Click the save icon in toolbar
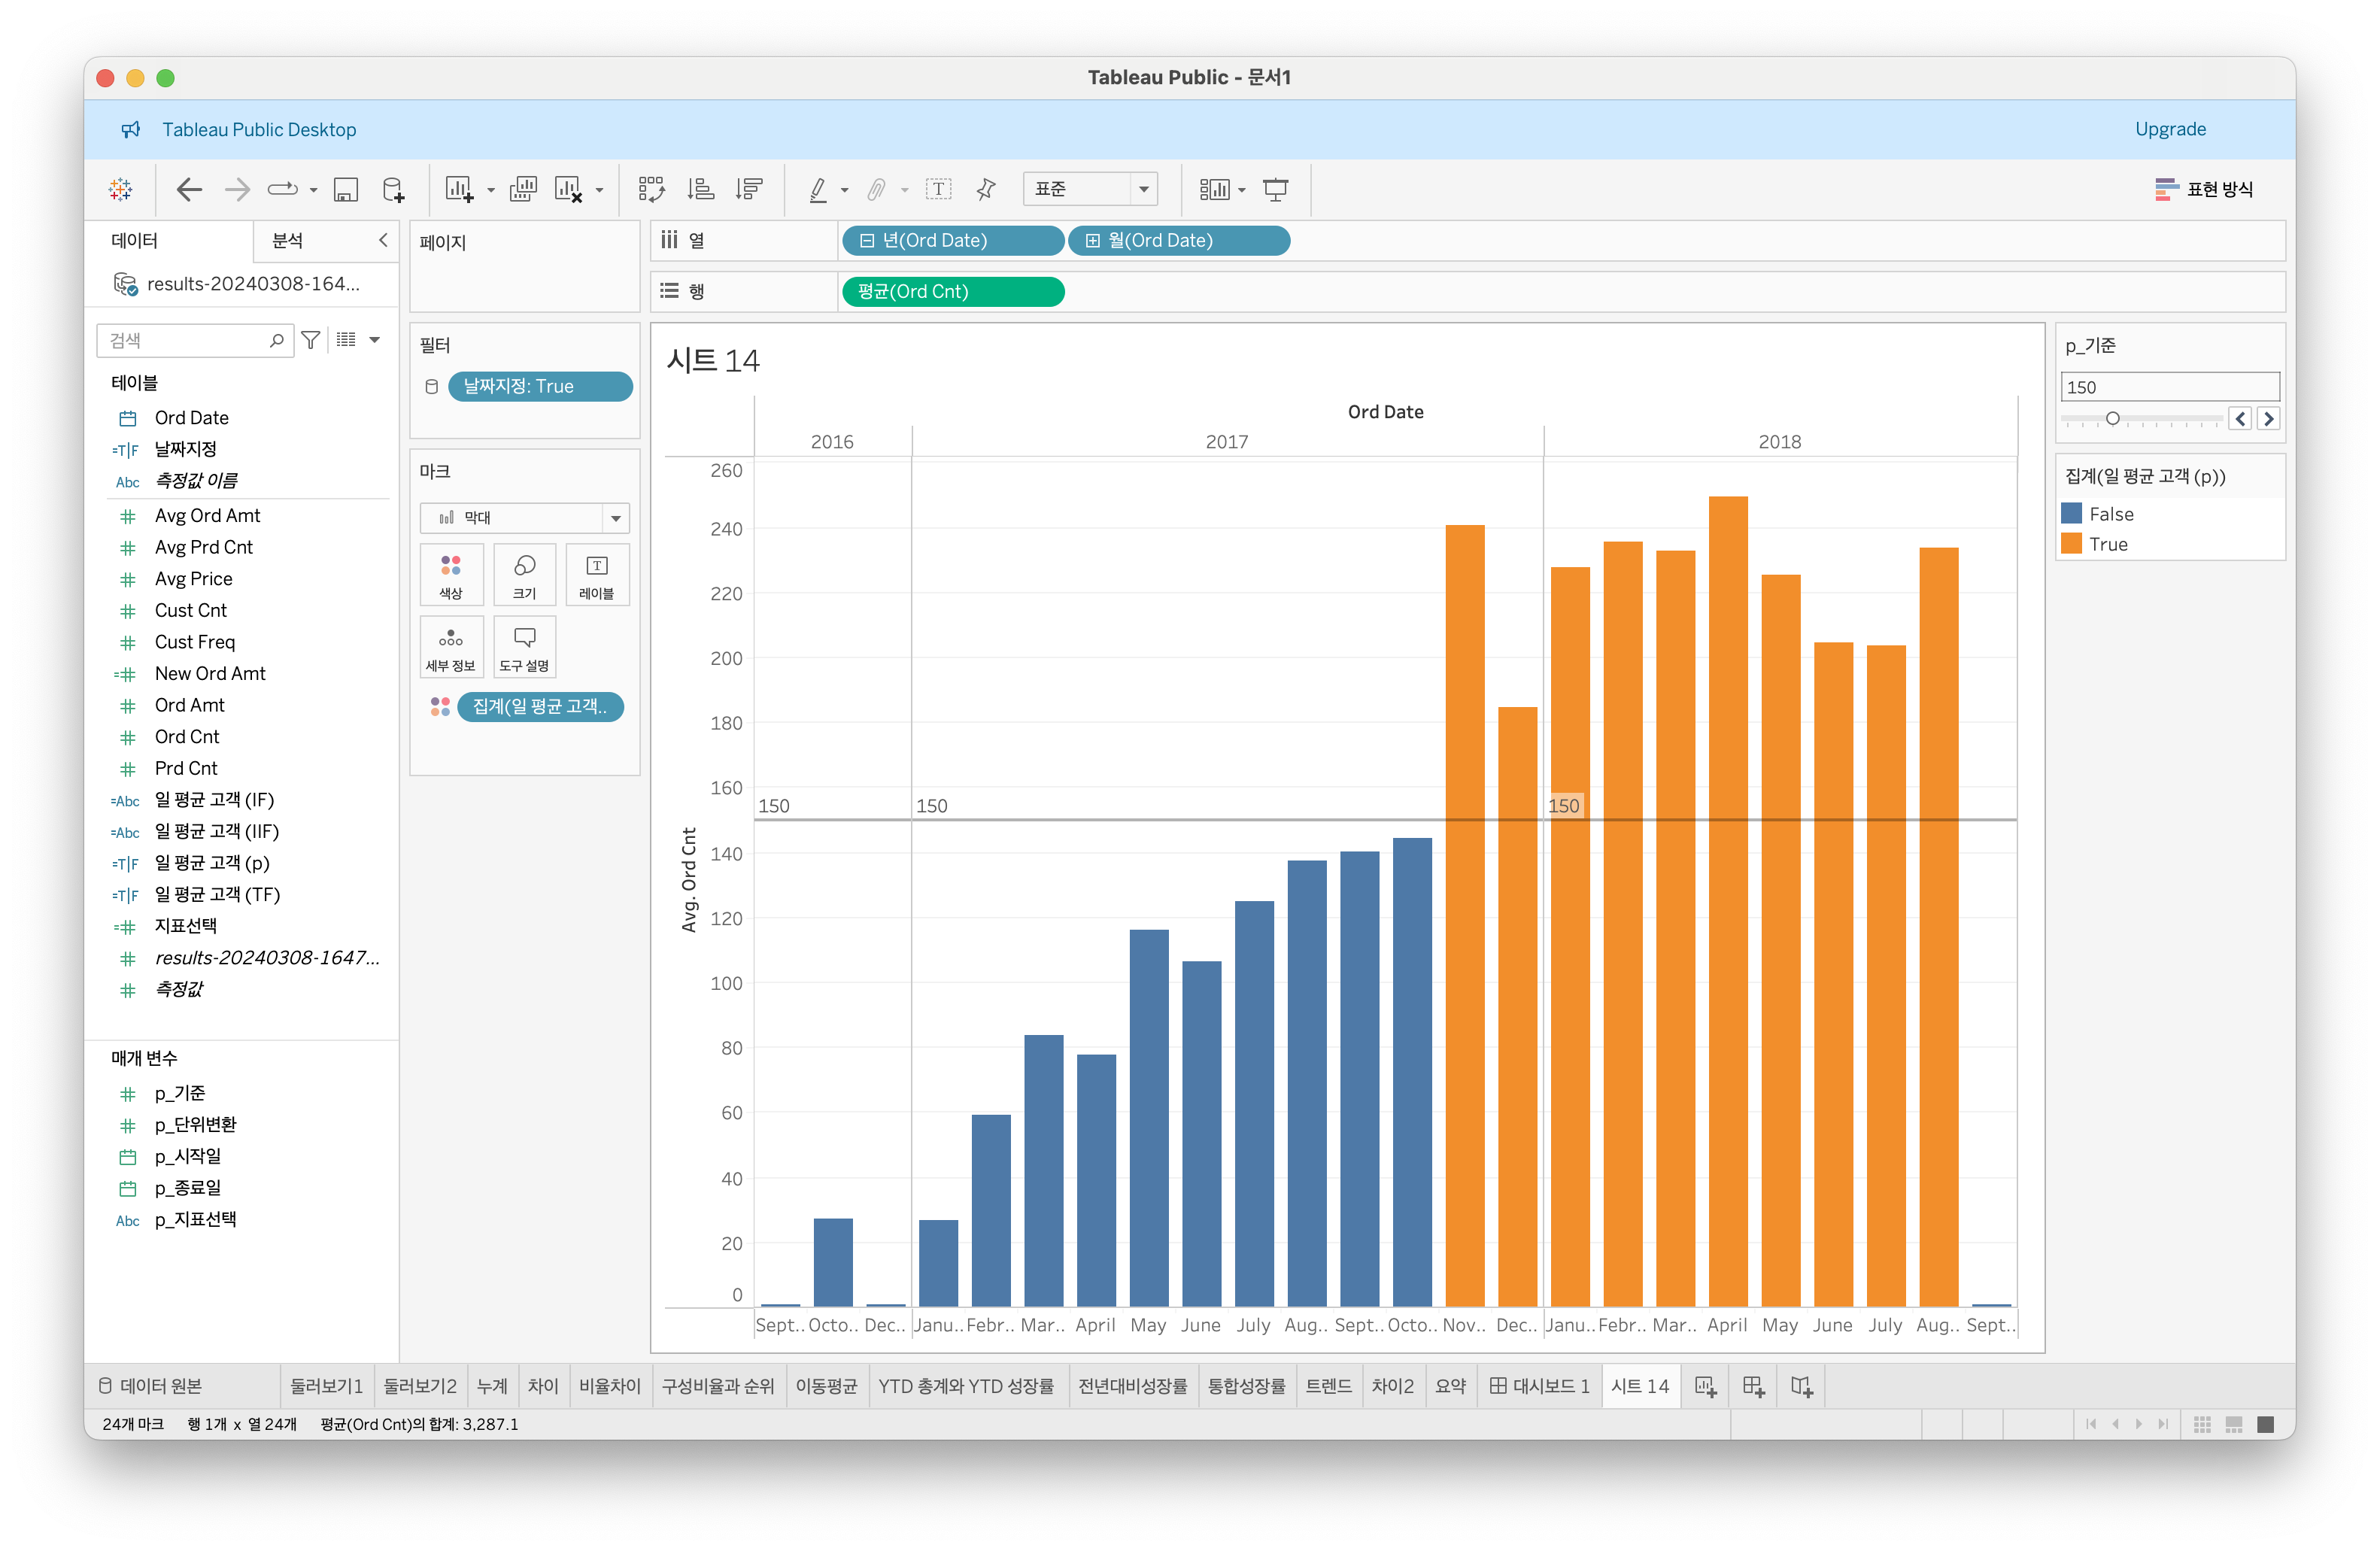This screenshot has width=2380, height=1551. tap(346, 189)
